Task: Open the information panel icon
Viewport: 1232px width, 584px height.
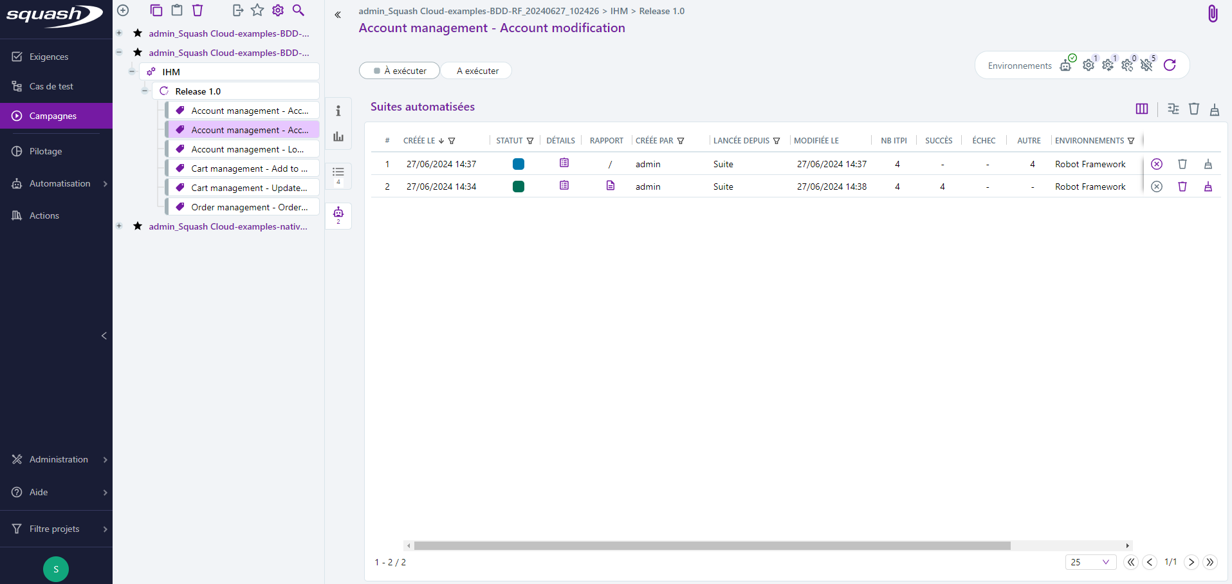Action: point(338,111)
